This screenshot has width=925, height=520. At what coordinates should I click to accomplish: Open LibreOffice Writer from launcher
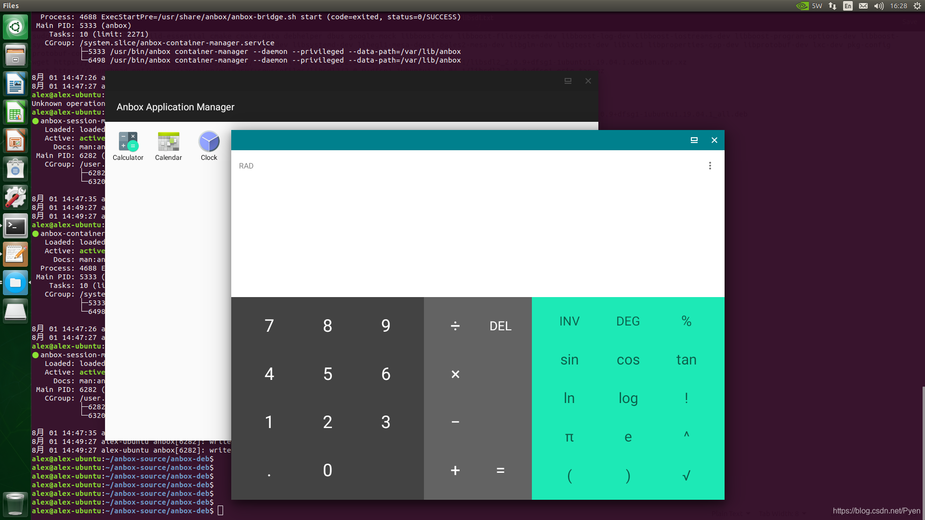pyautogui.click(x=15, y=84)
